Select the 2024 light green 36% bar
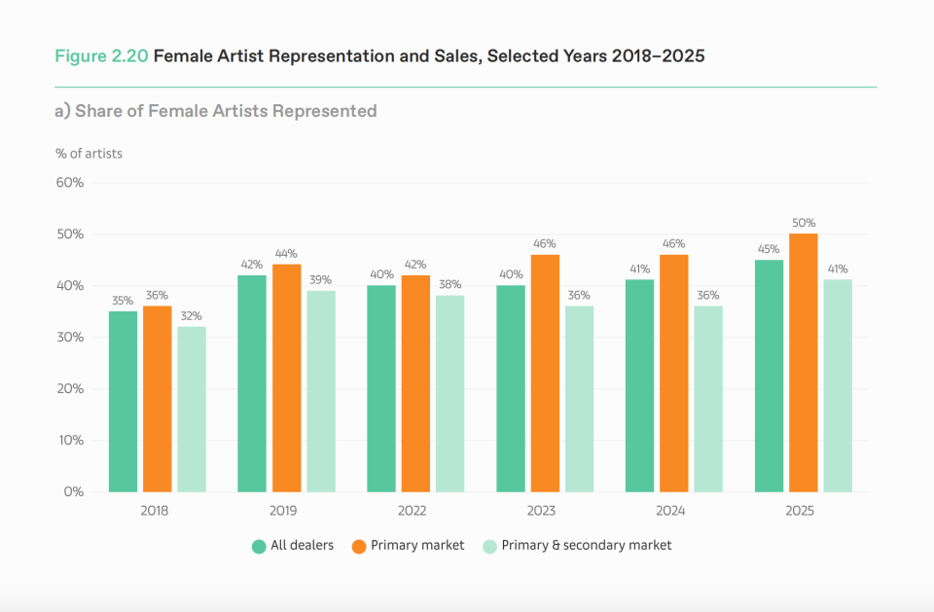Image resolution: width=934 pixels, height=612 pixels. [x=708, y=399]
